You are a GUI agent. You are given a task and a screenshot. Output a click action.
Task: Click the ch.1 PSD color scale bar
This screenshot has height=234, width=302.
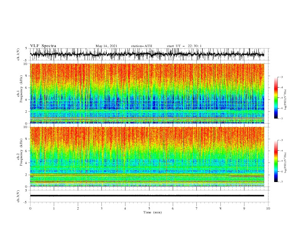pyautogui.click(x=276, y=98)
